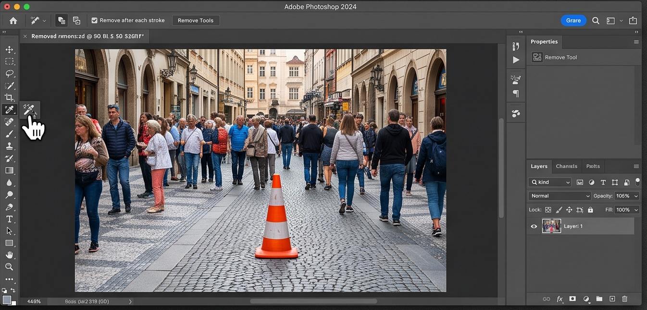Select the Rectangular Marquee tool
Viewport: 647px width, 310px height.
coord(9,61)
